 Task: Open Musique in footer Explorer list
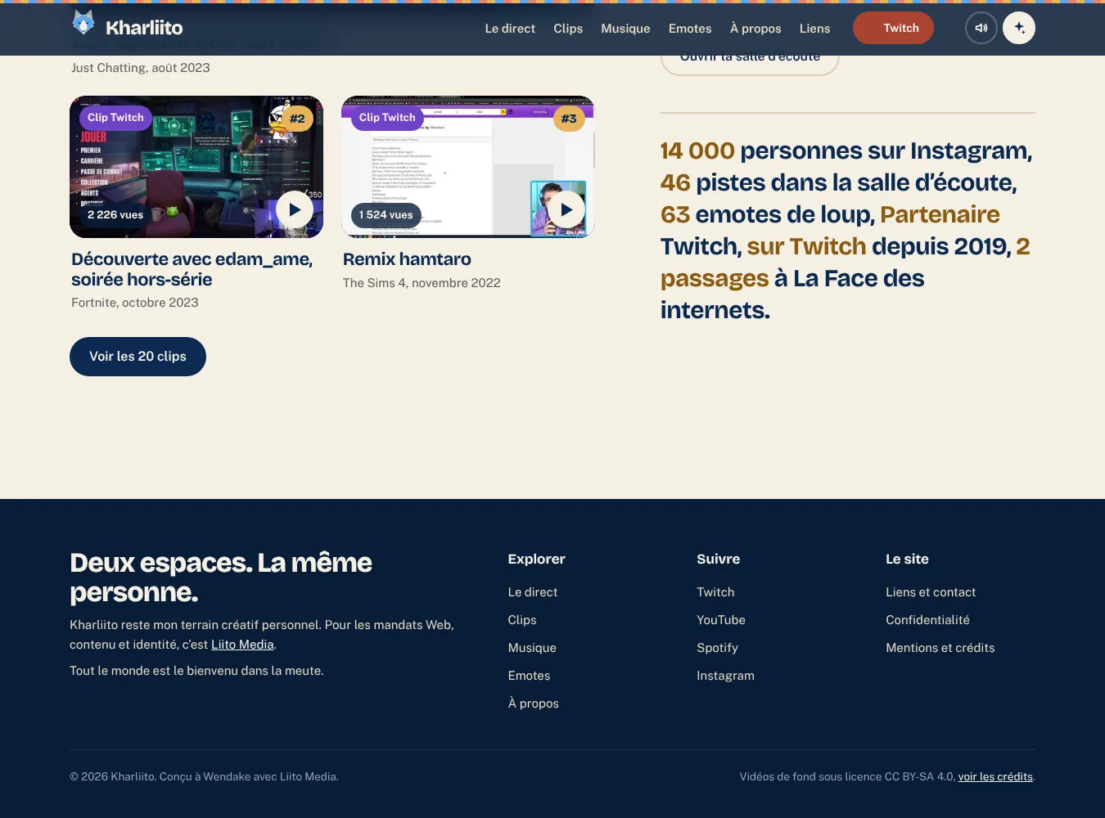532,648
